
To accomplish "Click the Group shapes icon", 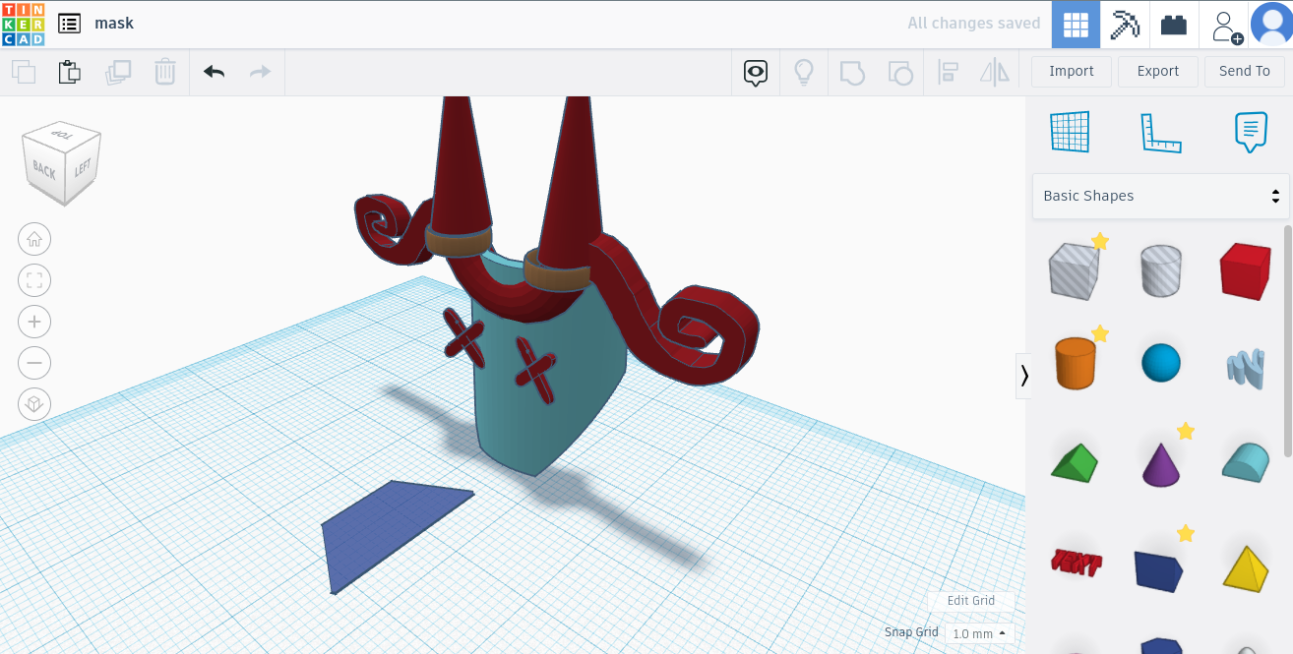I will click(852, 72).
